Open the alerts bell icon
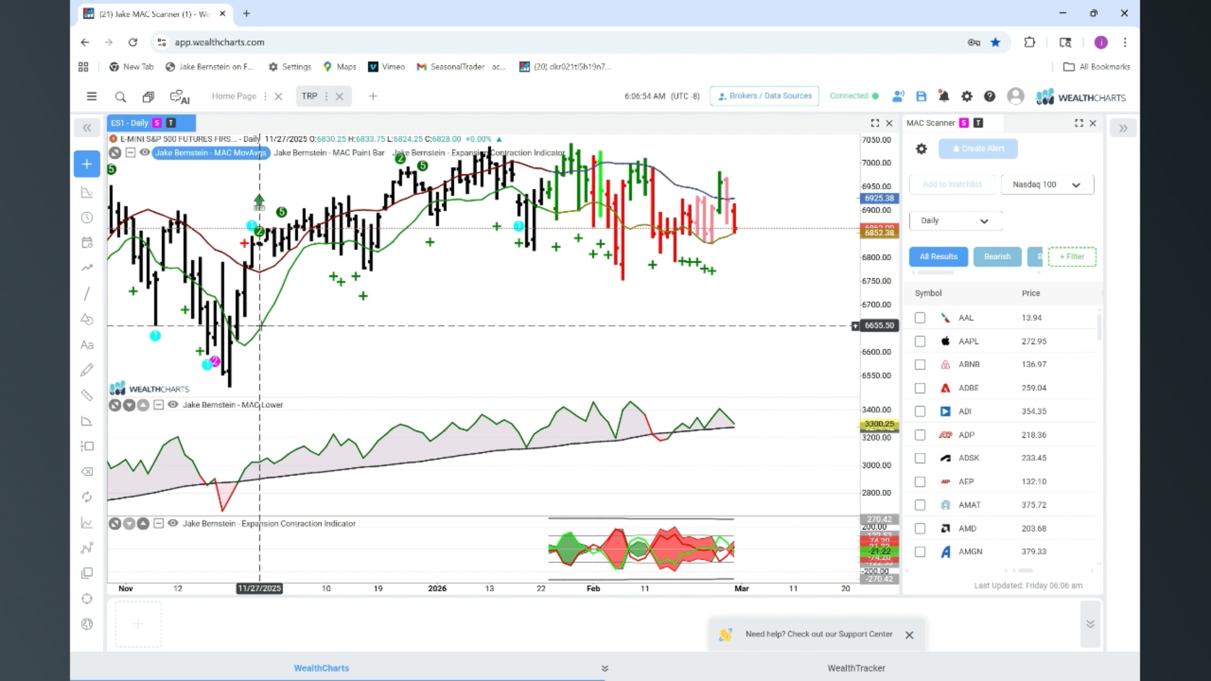1211x681 pixels. (x=944, y=96)
